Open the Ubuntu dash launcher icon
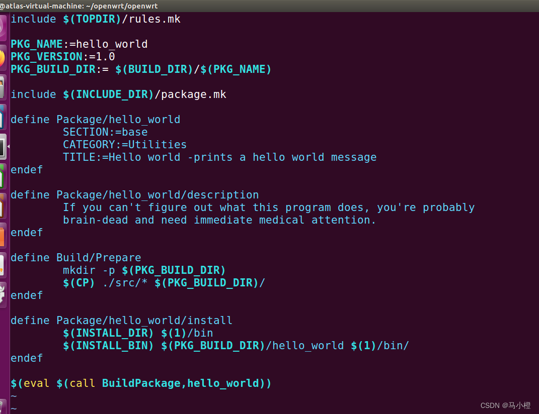The width and height of the screenshot is (539, 414). tap(3, 28)
